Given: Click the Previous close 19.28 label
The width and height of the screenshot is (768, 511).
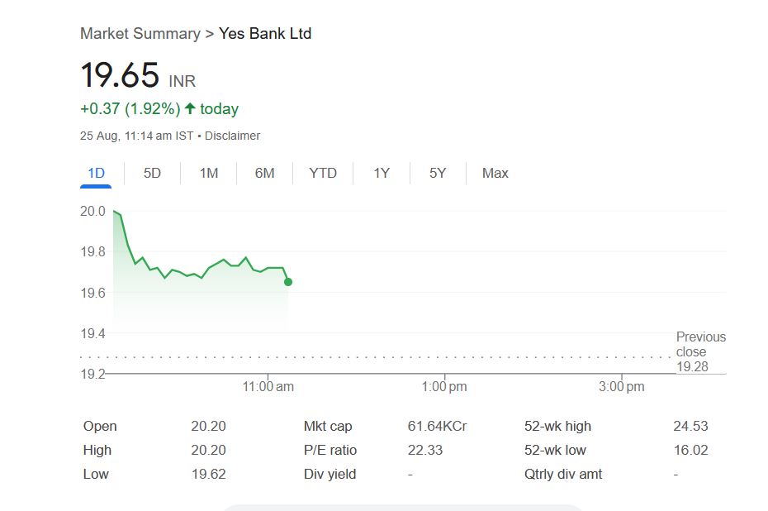Looking at the screenshot, I should [700, 351].
